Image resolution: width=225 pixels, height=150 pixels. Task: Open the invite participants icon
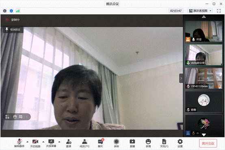click(x=69, y=143)
